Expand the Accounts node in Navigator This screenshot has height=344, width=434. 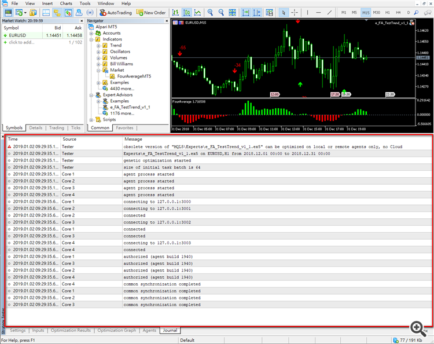[91, 33]
